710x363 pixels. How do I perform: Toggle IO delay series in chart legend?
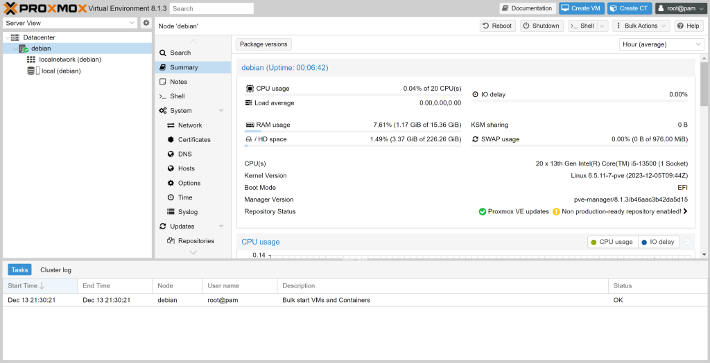tap(658, 242)
